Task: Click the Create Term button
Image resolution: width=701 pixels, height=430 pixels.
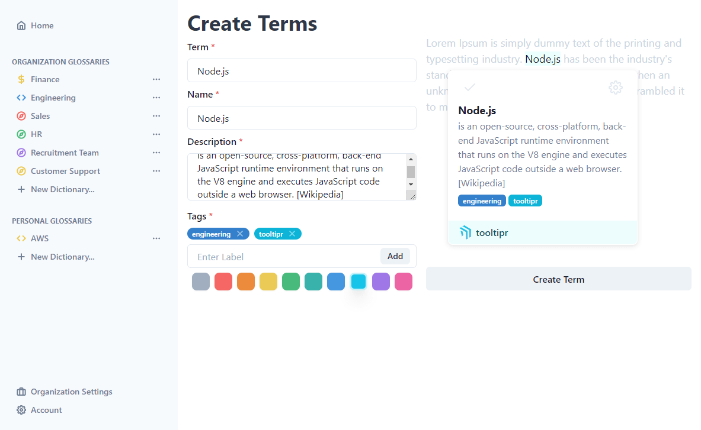Action: (558, 279)
